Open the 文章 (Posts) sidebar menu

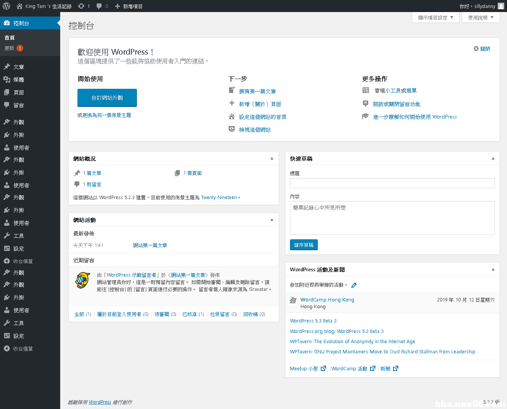pyautogui.click(x=18, y=67)
